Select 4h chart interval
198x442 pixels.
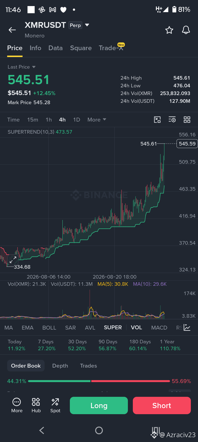click(62, 120)
